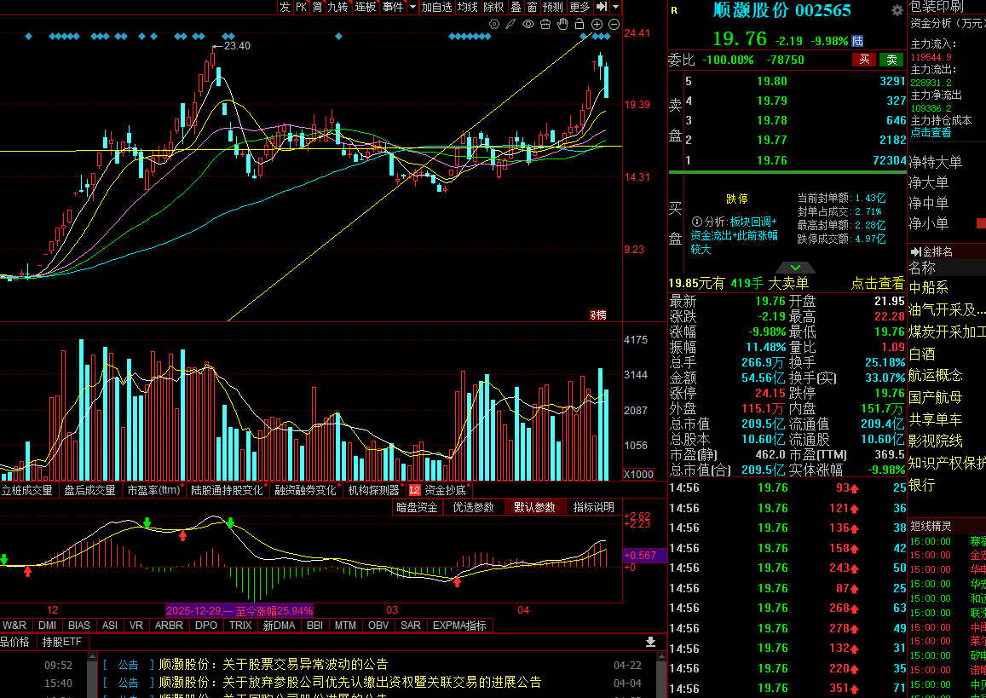986x698 pixels.
Task: Select 机构探测器 tab
Action: 374,491
